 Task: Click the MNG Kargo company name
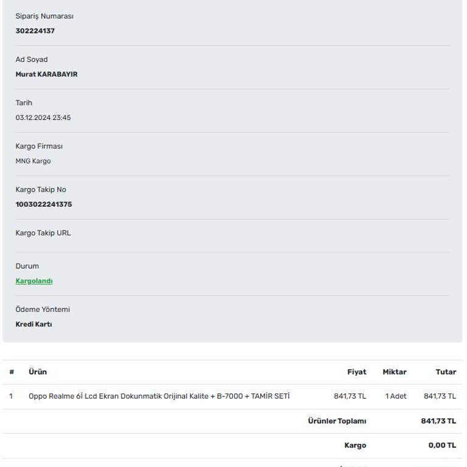pyautogui.click(x=33, y=161)
